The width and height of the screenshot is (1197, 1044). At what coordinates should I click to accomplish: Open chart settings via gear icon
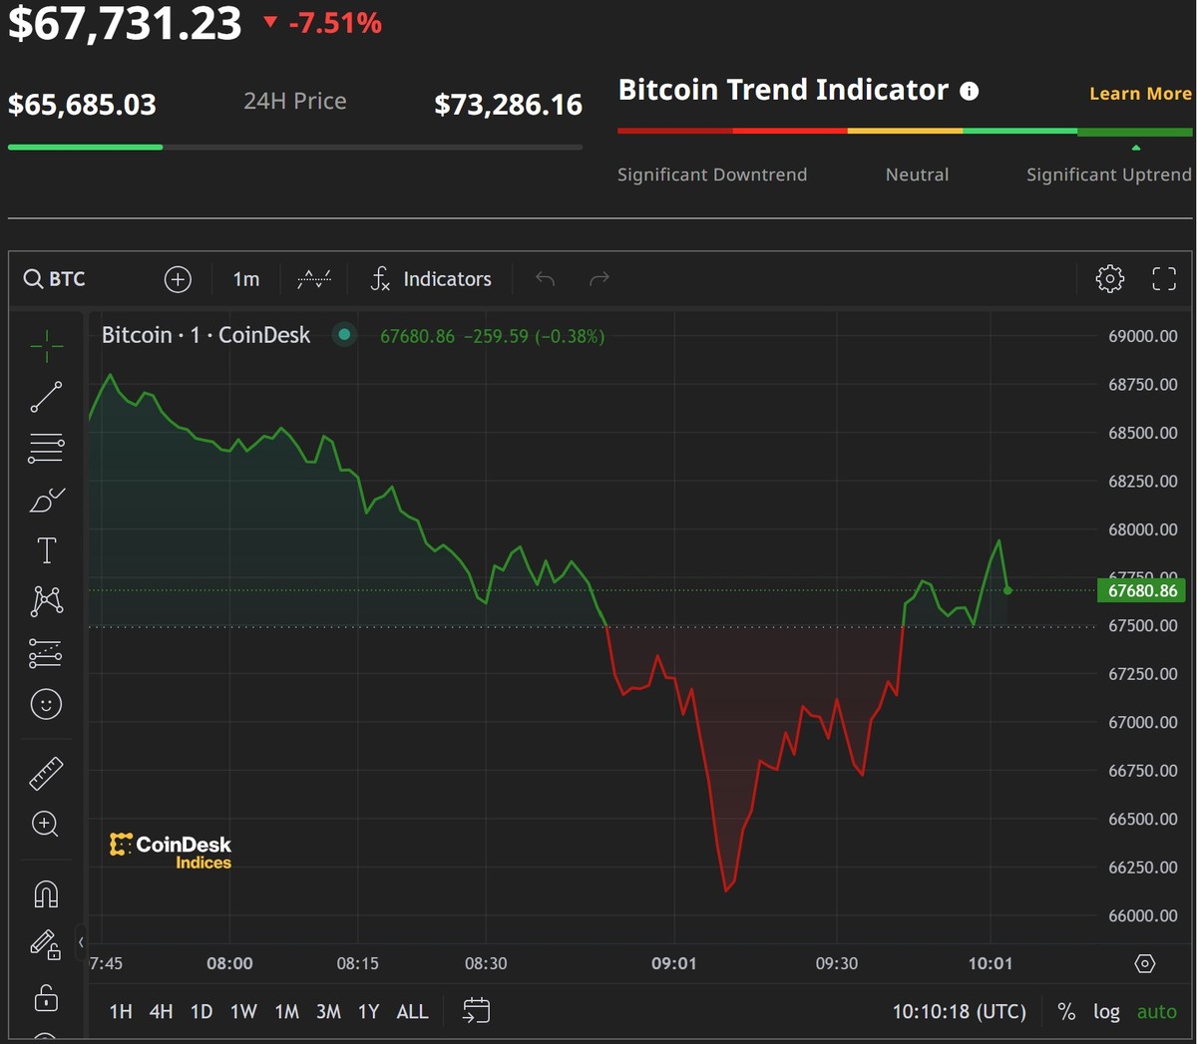pos(1109,279)
